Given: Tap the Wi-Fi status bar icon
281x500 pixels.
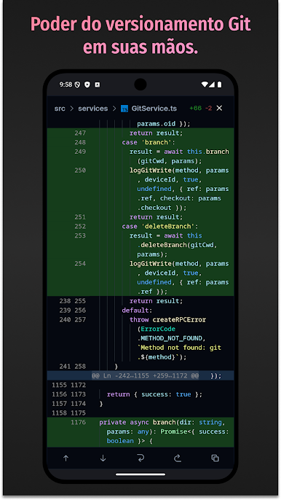Looking at the screenshot, I should [x=205, y=85].
